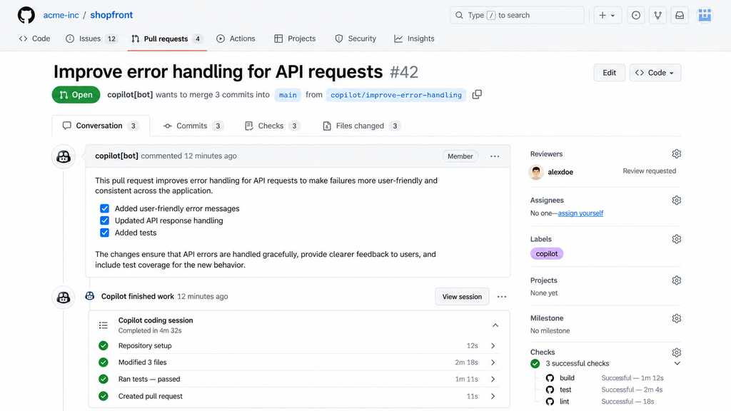Open the user avatar menu
The height and width of the screenshot is (411, 731).
point(705,16)
